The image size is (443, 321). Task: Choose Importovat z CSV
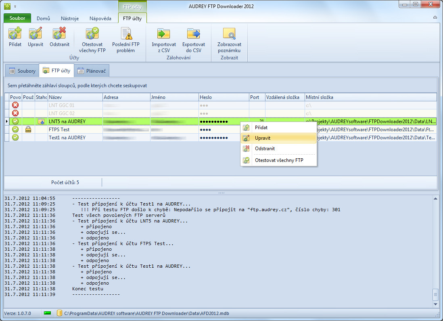tap(164, 40)
